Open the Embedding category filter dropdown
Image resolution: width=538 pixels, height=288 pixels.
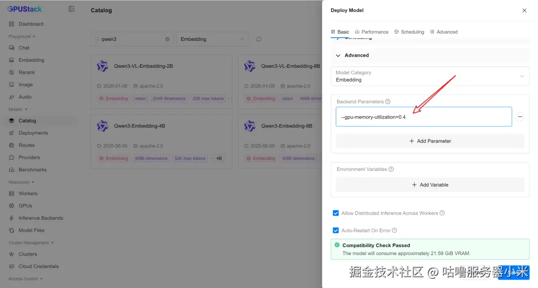click(x=212, y=39)
